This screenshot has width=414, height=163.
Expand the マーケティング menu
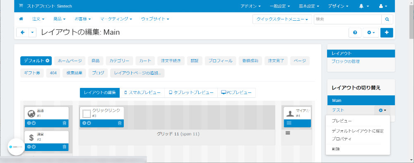pyautogui.click(x=116, y=19)
